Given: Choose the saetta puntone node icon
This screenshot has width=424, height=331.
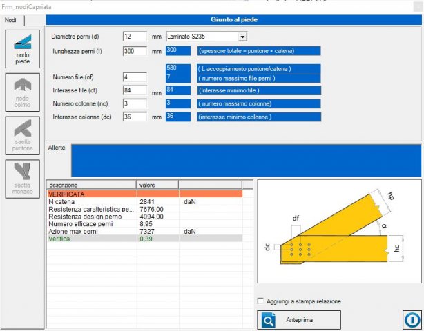Looking at the screenshot, I should click(23, 135).
